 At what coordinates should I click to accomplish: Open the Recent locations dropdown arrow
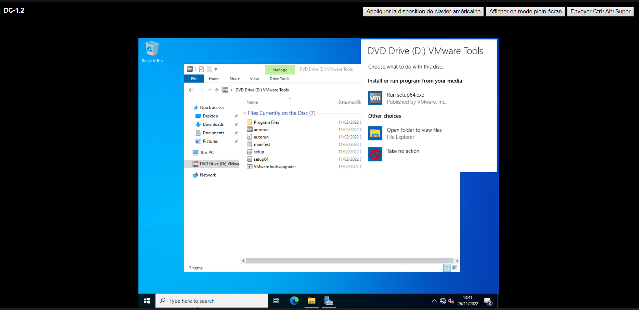pyautogui.click(x=210, y=90)
